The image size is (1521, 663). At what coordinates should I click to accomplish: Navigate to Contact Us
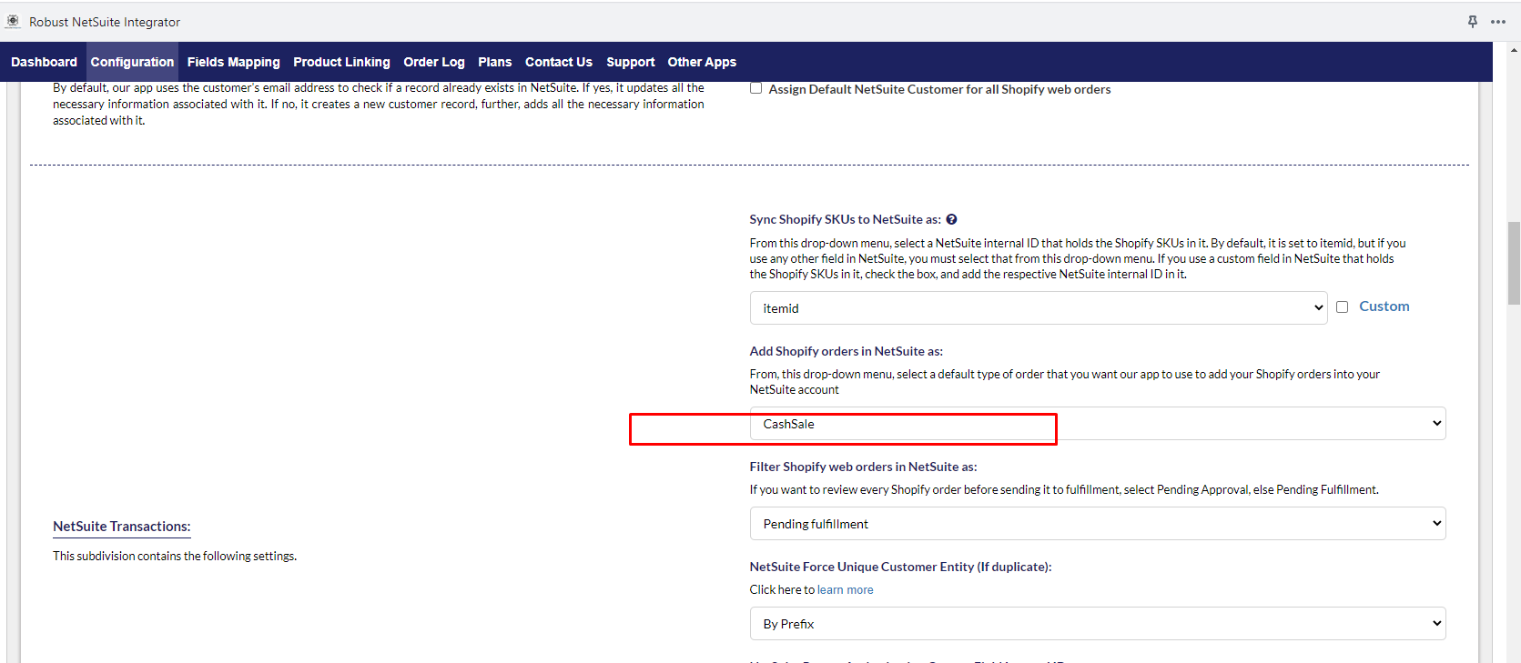[559, 62]
